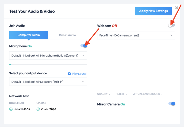This screenshot has width=184, height=127.
Task: Switch to the Dial-in Audio tab
Action: click(x=67, y=35)
